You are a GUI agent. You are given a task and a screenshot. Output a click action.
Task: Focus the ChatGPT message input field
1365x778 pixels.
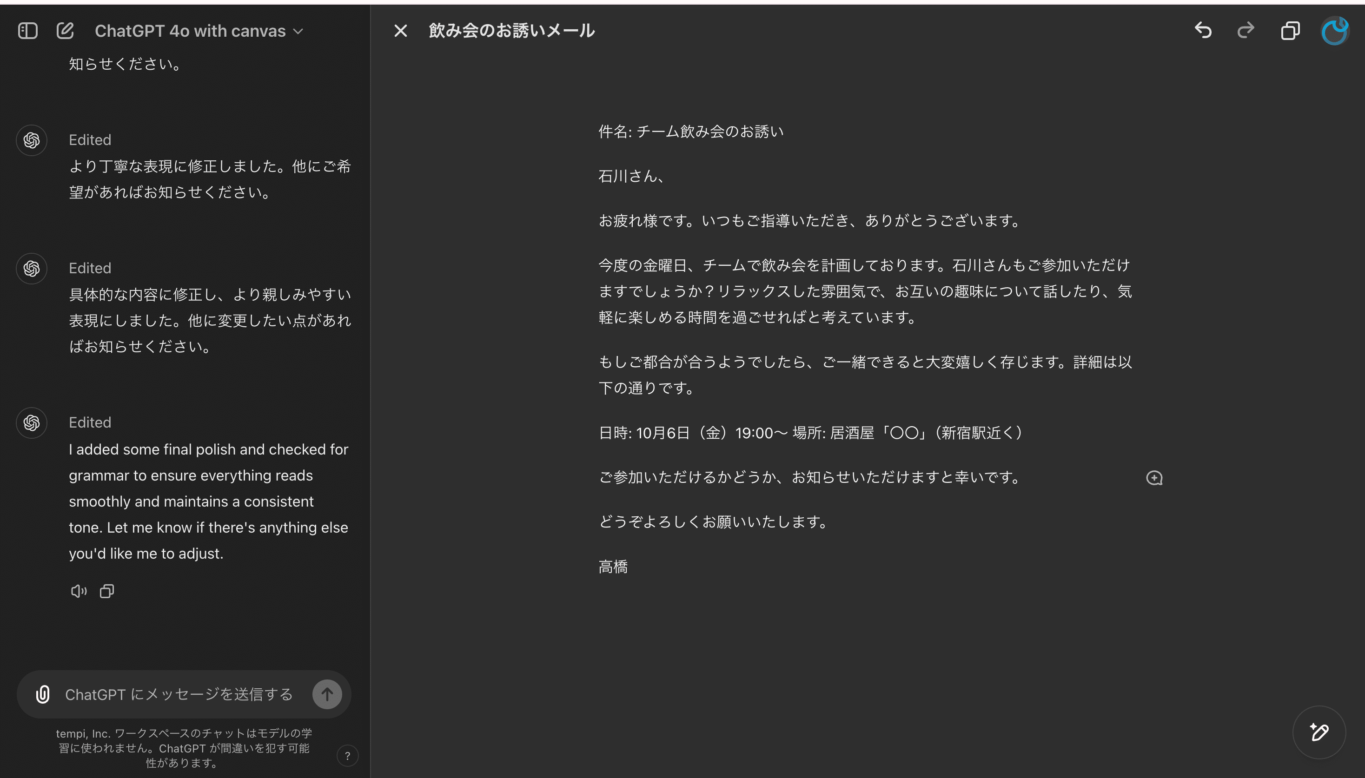[x=179, y=694]
